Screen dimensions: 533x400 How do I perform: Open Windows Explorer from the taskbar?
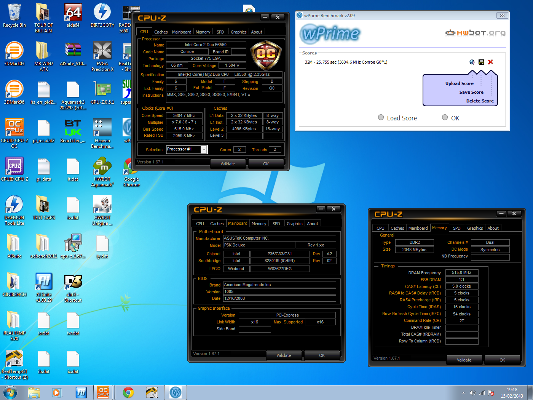[34, 392]
